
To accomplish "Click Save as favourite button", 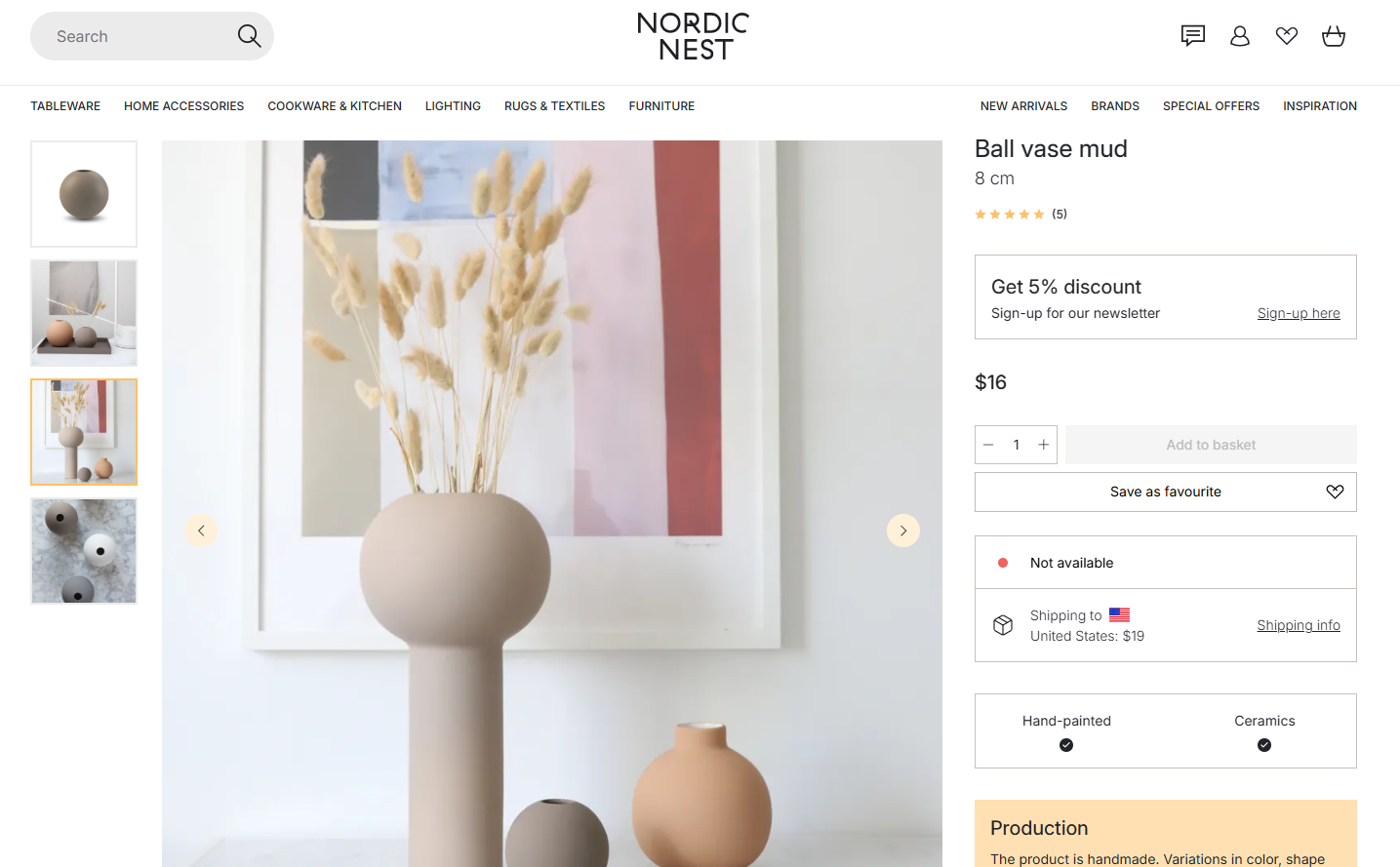I will coord(1166,492).
